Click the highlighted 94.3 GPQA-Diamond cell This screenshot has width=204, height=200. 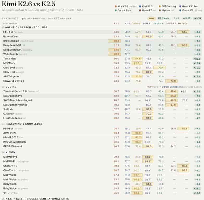pyautogui.click(x=148, y=146)
